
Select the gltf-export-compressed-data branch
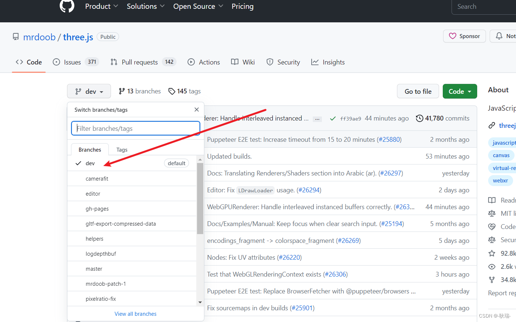(132, 223)
